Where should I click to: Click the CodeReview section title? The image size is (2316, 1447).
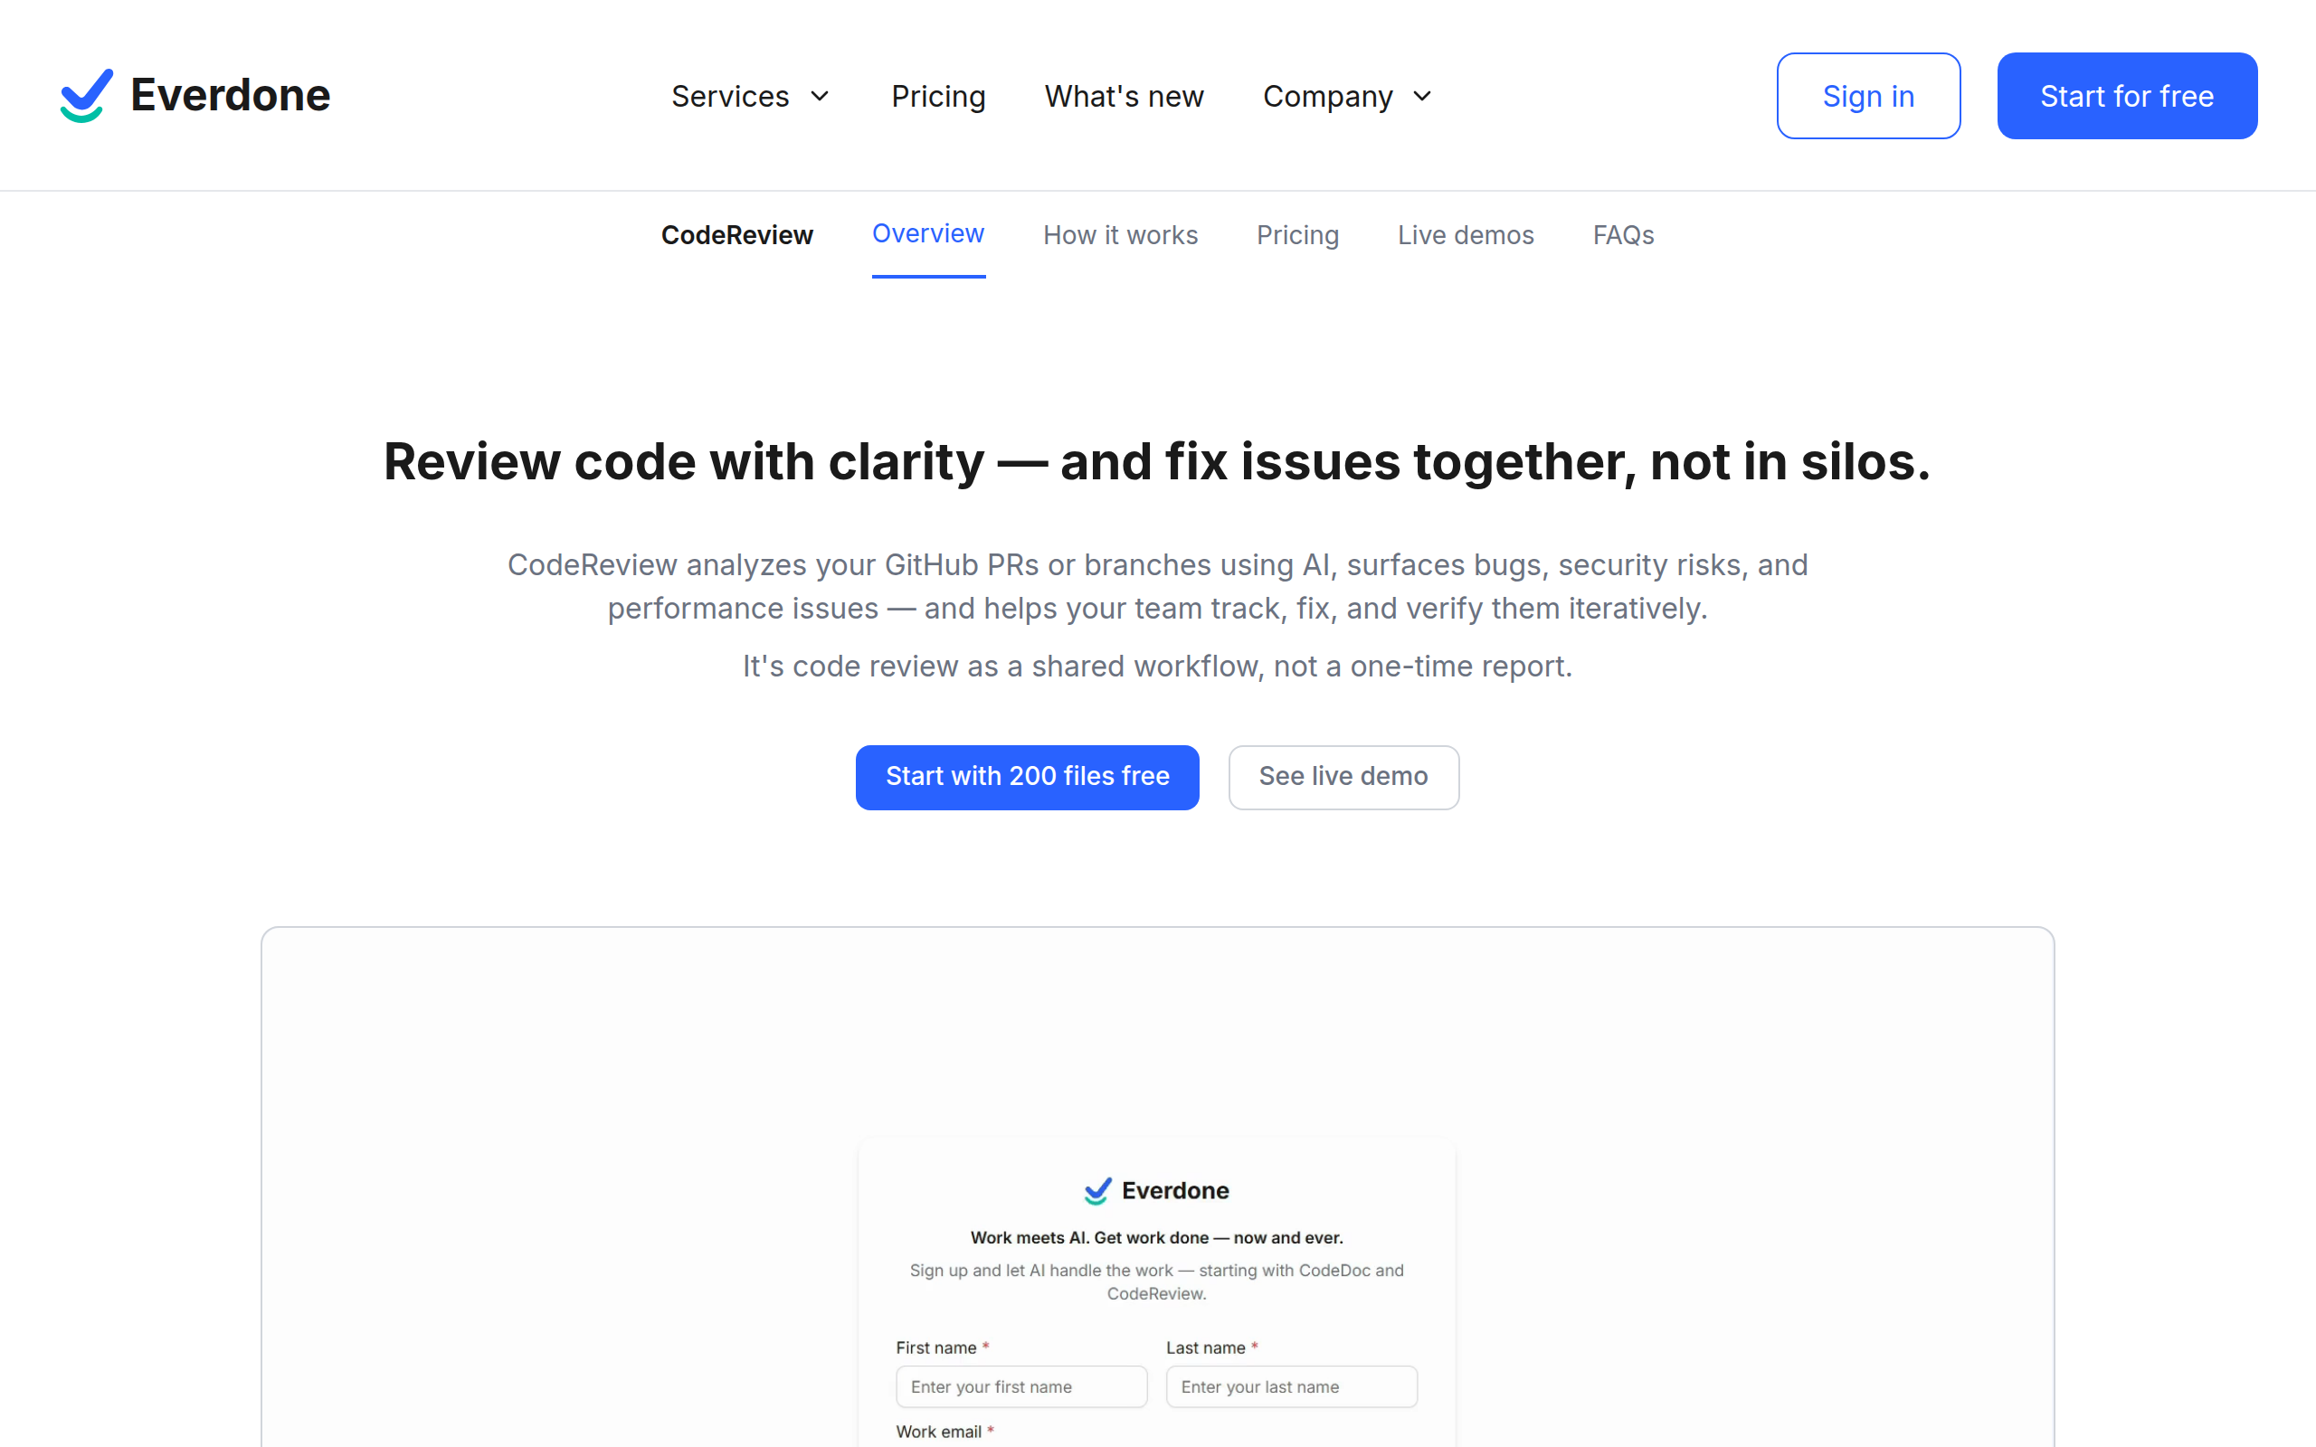pyautogui.click(x=737, y=235)
